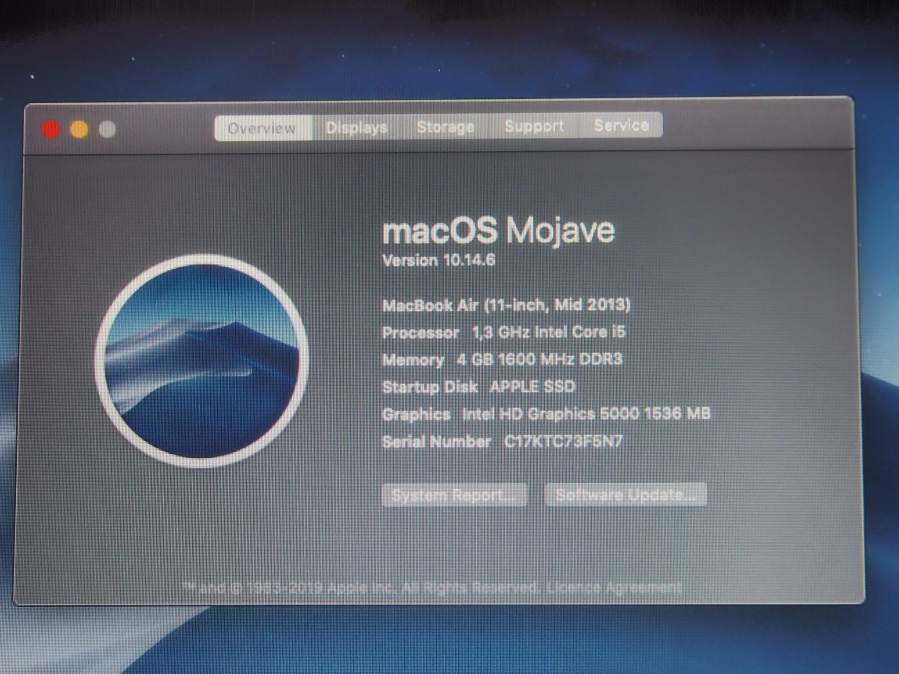899x674 pixels.
Task: Click the Software Update button
Action: [x=626, y=495]
